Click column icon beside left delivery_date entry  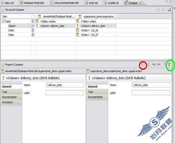tap(37, 26)
